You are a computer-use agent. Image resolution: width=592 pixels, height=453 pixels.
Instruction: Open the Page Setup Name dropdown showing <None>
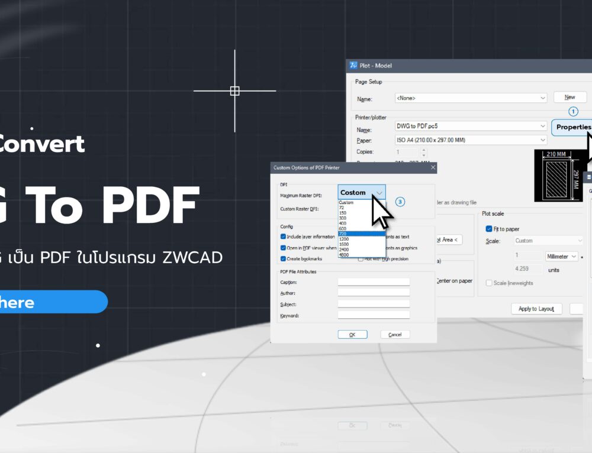click(543, 98)
